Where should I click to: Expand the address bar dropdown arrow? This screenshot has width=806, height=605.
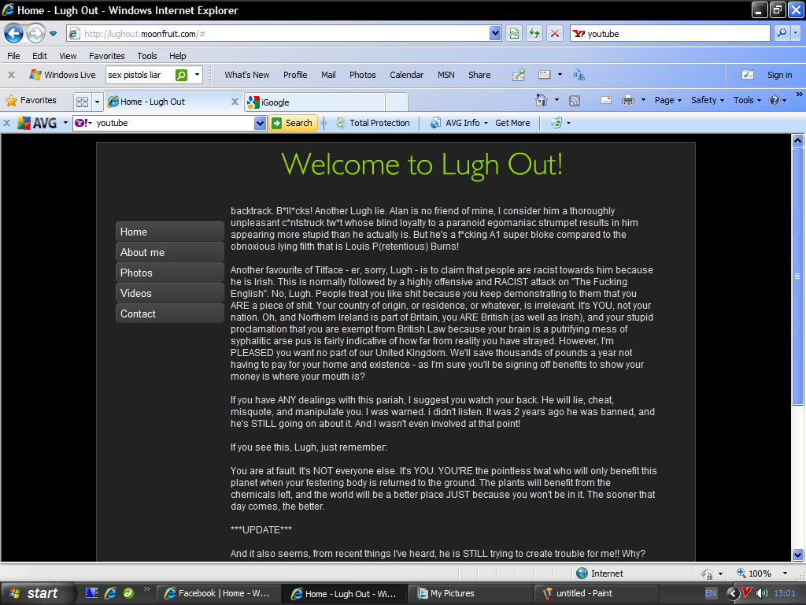495,33
